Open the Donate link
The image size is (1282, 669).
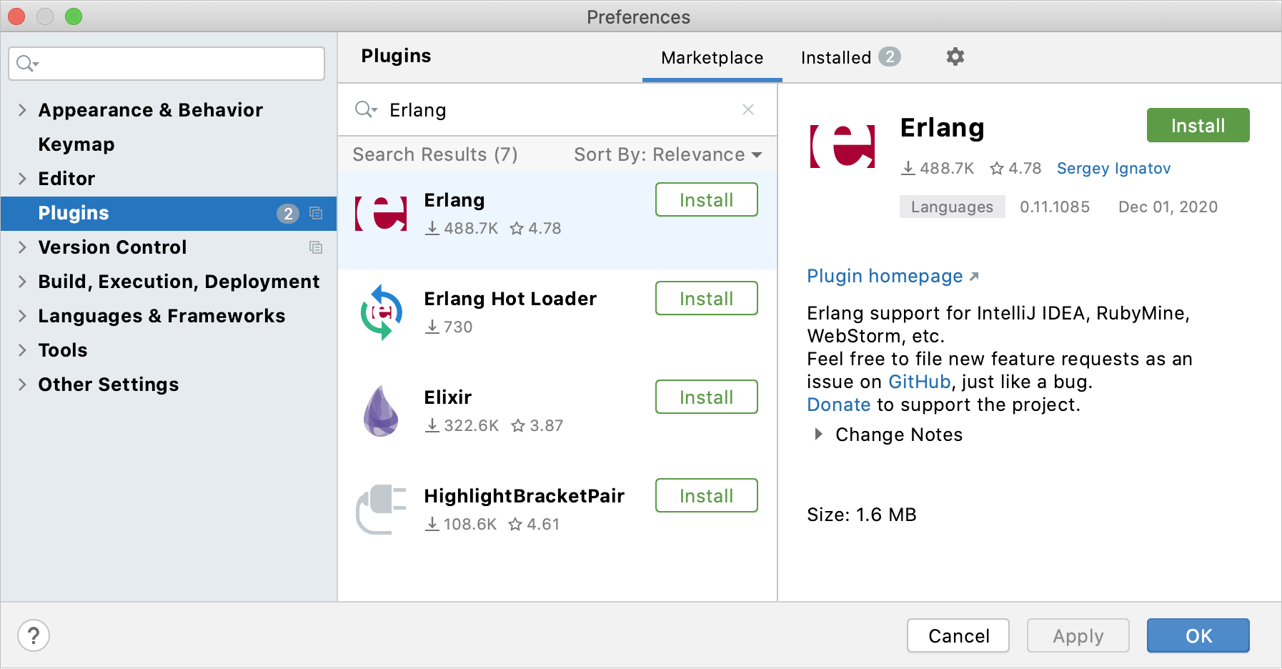pos(839,405)
